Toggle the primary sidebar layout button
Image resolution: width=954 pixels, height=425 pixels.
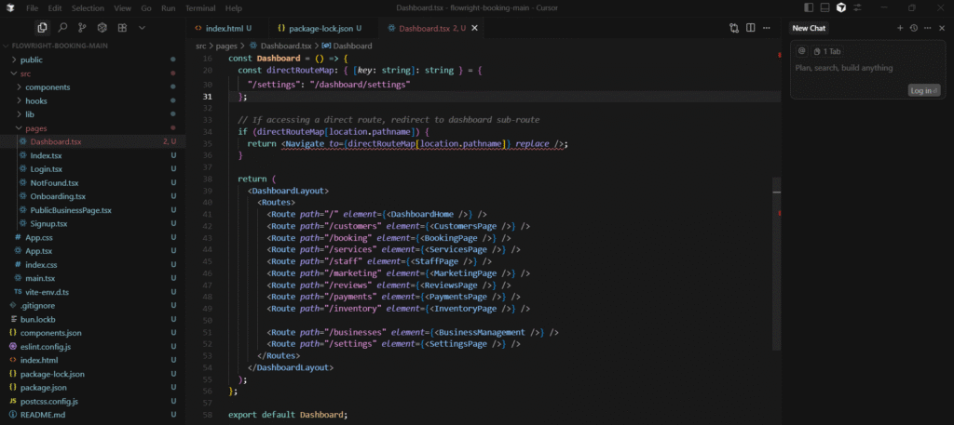click(808, 7)
